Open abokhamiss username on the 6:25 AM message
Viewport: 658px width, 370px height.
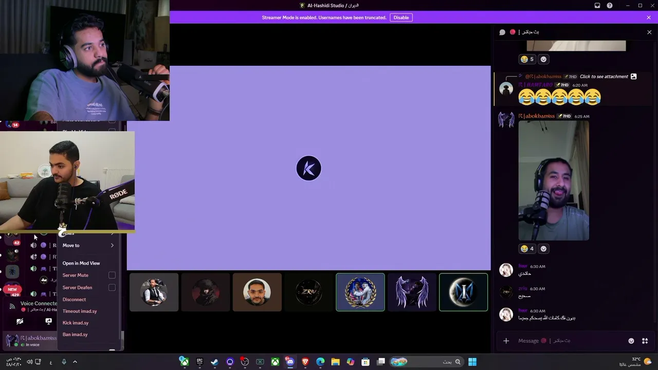click(x=537, y=116)
